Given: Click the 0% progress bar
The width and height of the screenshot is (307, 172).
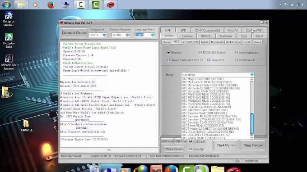Looking at the screenshot, I should point(109,150).
